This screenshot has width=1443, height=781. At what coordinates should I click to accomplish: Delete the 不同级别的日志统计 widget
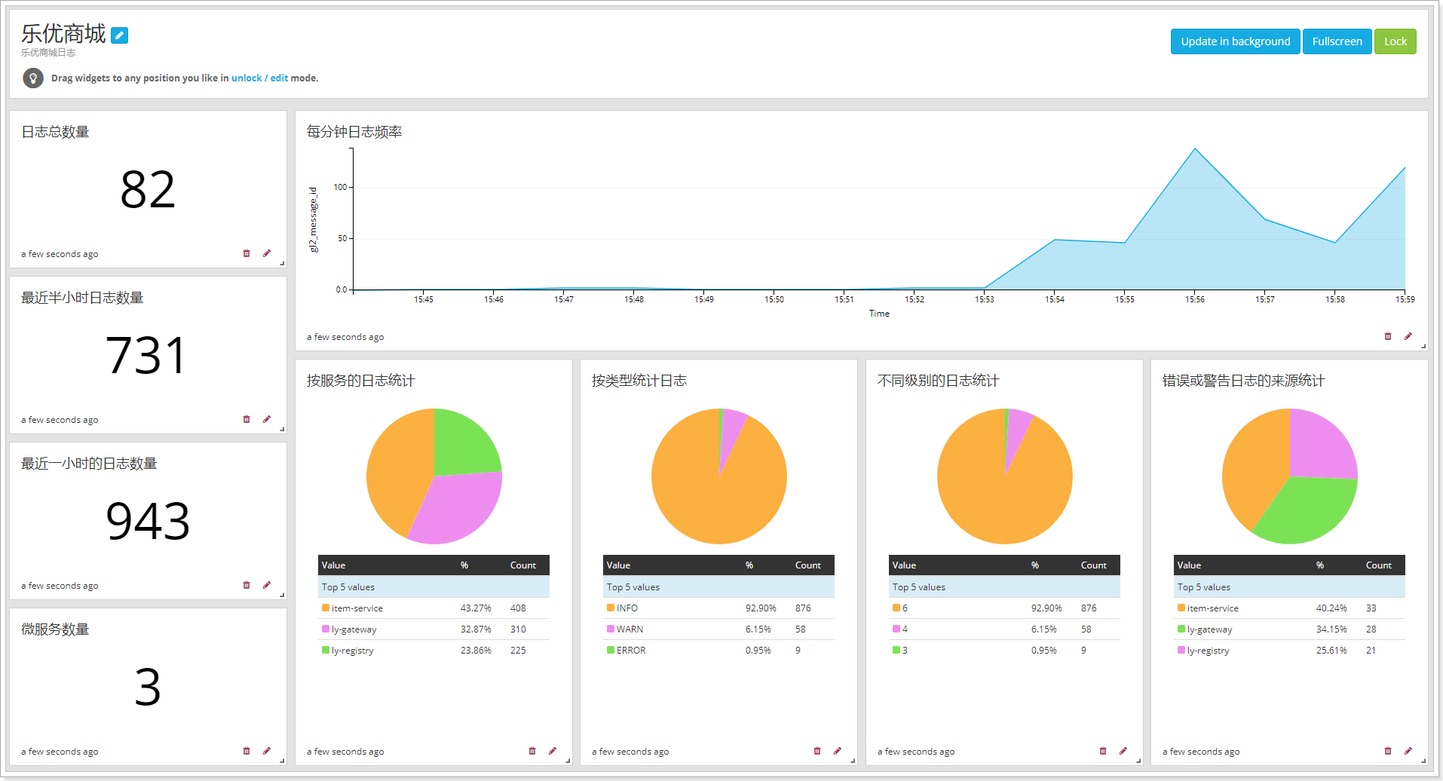click(1103, 751)
